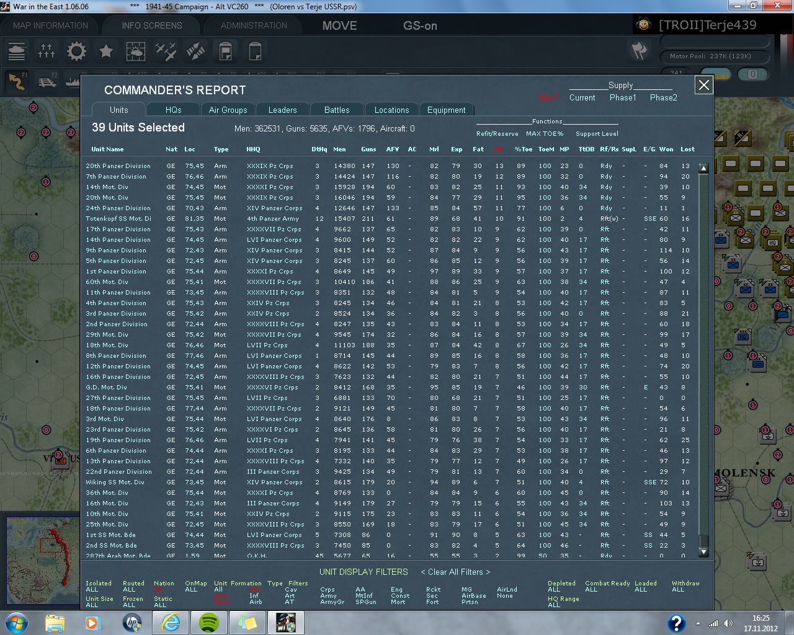This screenshot has height=635, width=794.
Task: Click the volume speaker tray icon
Action: (x=728, y=623)
